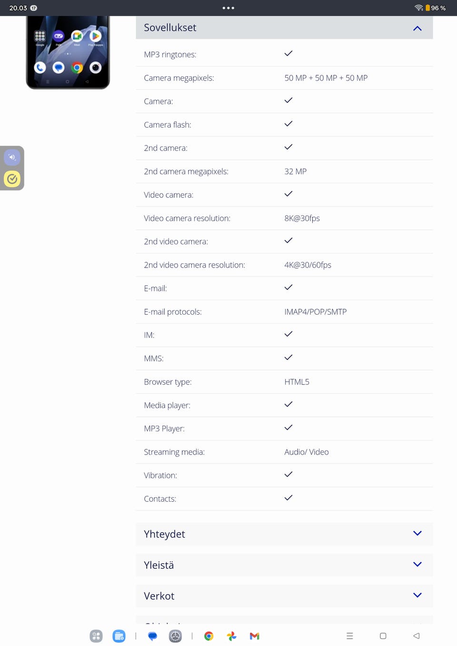Screen dimensions: 457x646
Task: Open the Messages chat bubble app
Action: point(152,636)
